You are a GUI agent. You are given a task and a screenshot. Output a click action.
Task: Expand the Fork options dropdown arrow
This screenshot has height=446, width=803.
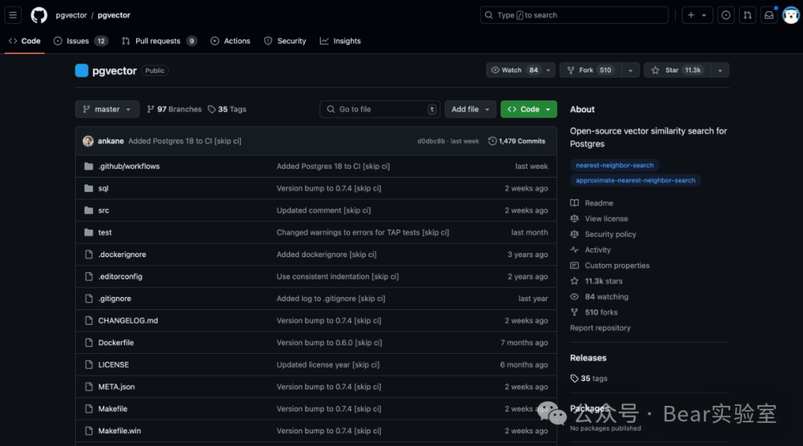point(631,70)
